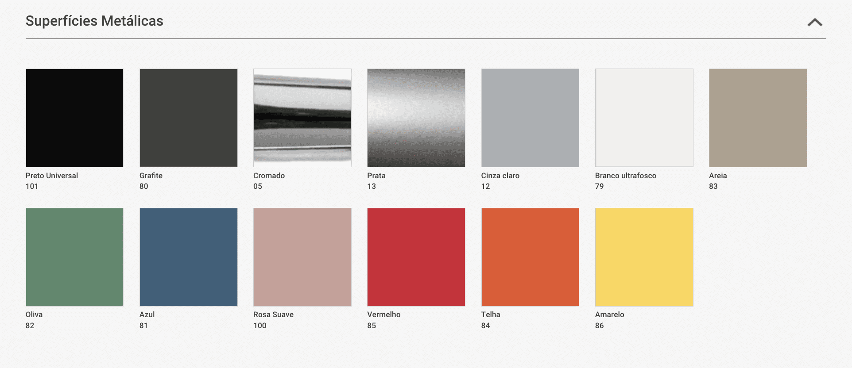Pick the Telha orange swatch
This screenshot has height=368, width=852.
coord(530,257)
